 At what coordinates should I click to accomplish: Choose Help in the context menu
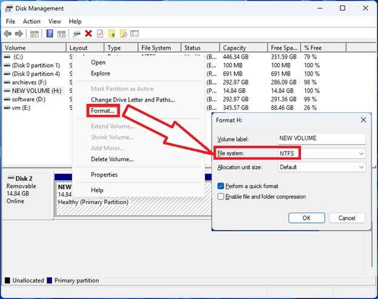(97, 190)
